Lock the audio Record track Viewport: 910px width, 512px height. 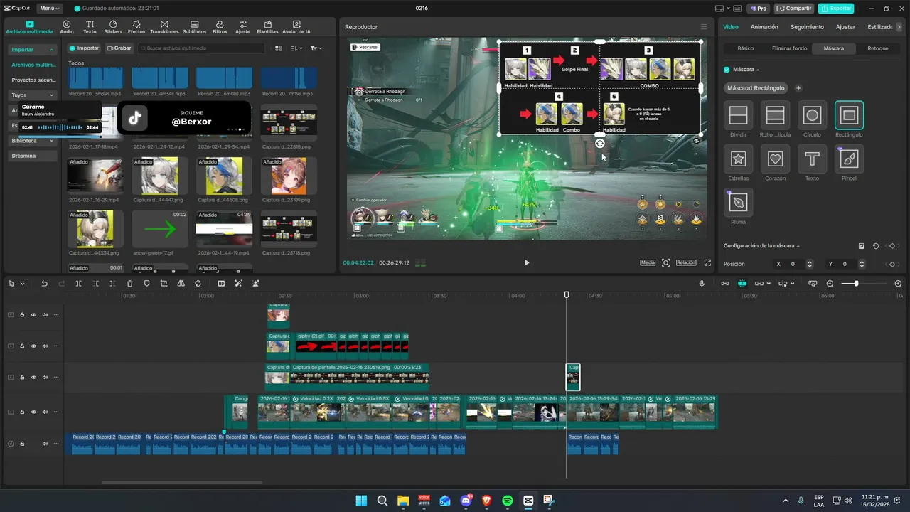point(22,444)
